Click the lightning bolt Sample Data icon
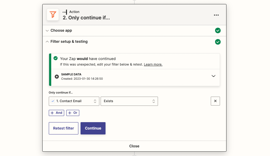This screenshot has width=270, height=156. pyautogui.click(x=57, y=77)
